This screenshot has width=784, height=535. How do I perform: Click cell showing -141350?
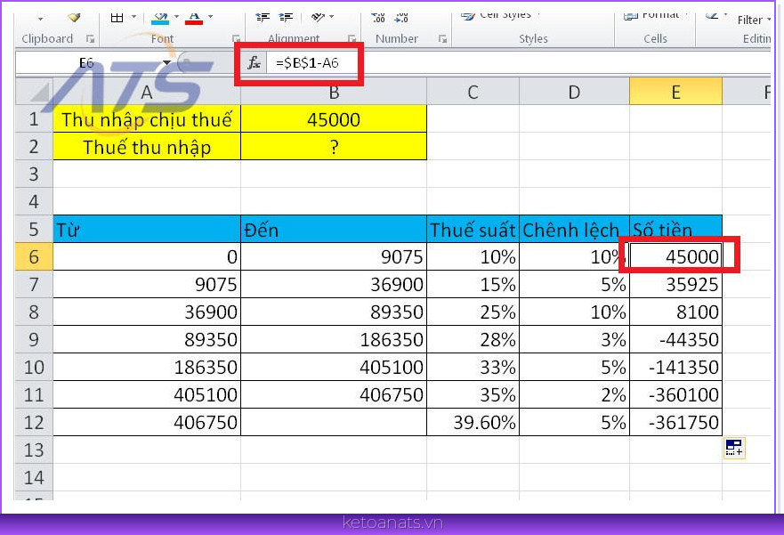(x=676, y=367)
